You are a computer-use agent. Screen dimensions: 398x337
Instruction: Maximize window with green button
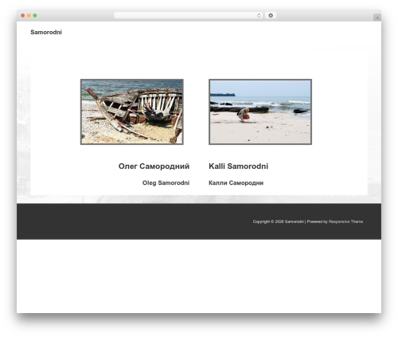pyautogui.click(x=35, y=15)
